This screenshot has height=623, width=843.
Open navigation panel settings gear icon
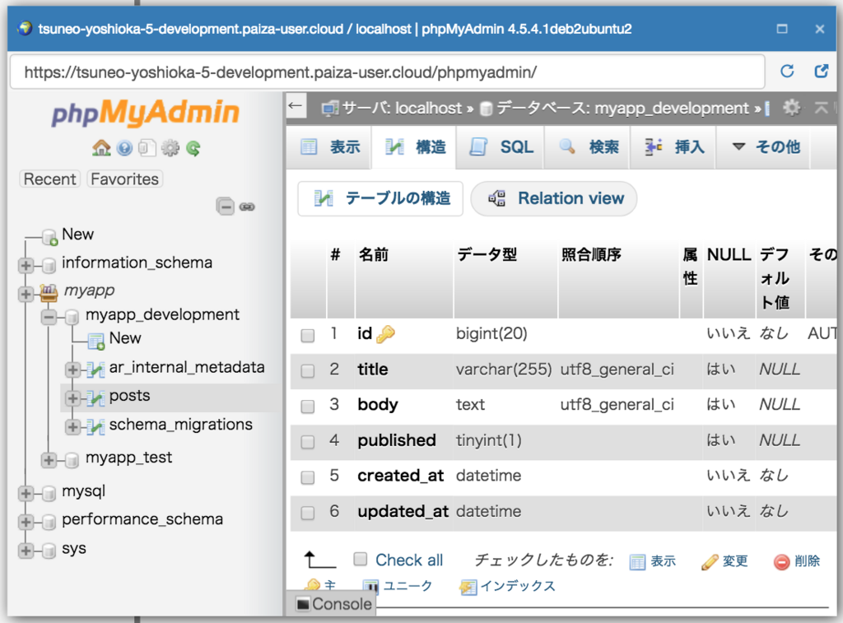pos(170,148)
